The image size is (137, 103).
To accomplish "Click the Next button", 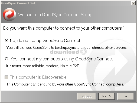I will tap(107, 96).
